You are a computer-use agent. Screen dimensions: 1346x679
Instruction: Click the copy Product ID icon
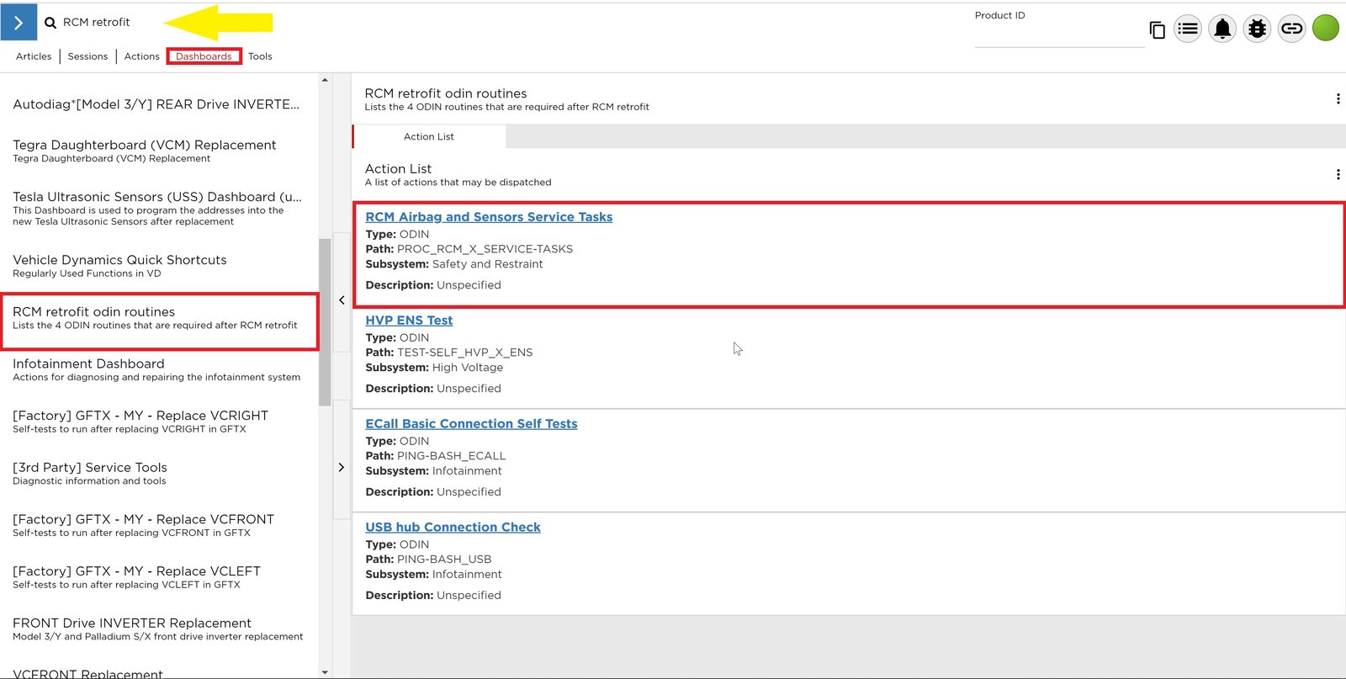click(1158, 30)
